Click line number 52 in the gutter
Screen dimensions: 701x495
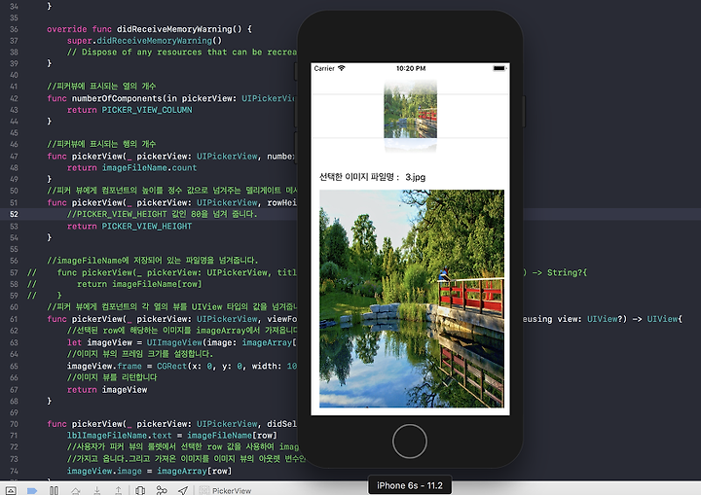[15, 215]
